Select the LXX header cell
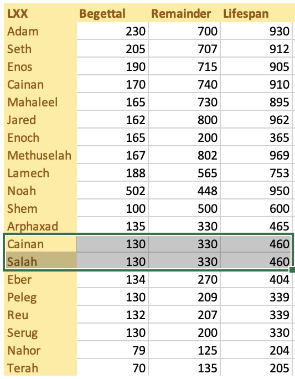 [40, 13]
